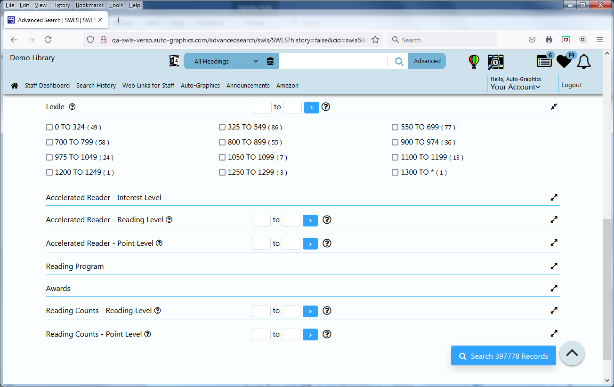The height and width of the screenshot is (387, 614).
Task: Reload the page in browser
Action: click(x=48, y=40)
